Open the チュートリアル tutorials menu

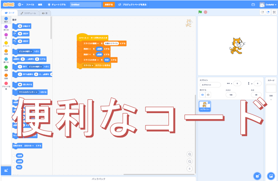click(x=57, y=5)
